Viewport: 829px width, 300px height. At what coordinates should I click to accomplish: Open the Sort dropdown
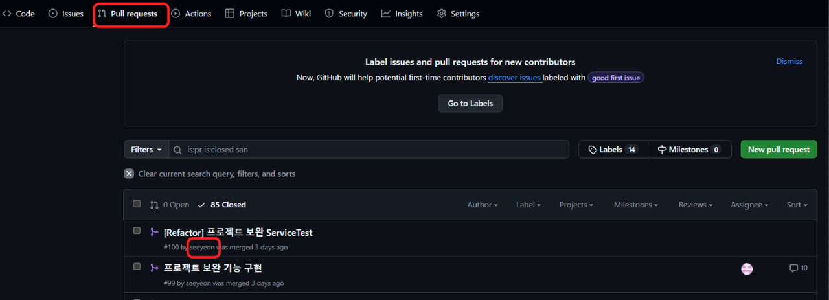797,205
